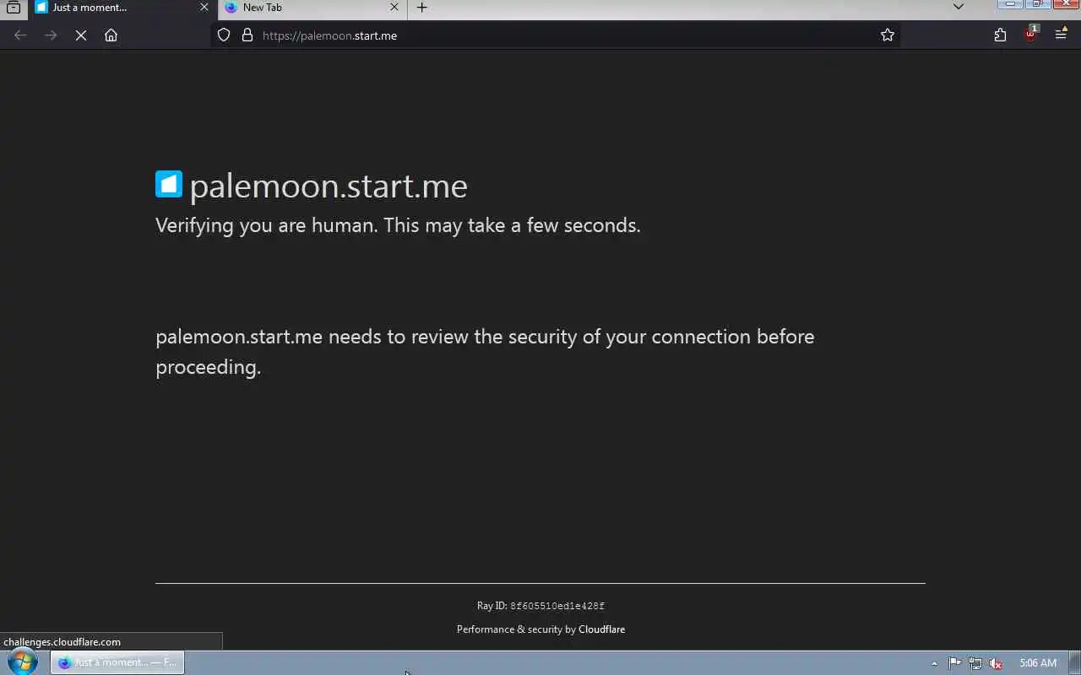
Task: Click the start.me blue logo icon
Action: (169, 184)
